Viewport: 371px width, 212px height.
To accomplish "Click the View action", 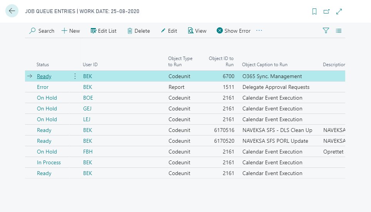I will click(197, 31).
